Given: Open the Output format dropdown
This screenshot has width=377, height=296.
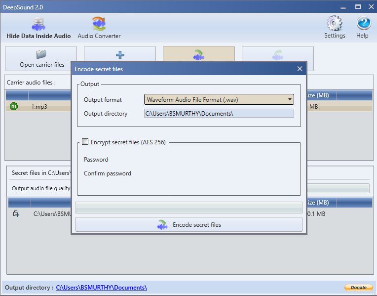Looking at the screenshot, I should click(x=219, y=99).
